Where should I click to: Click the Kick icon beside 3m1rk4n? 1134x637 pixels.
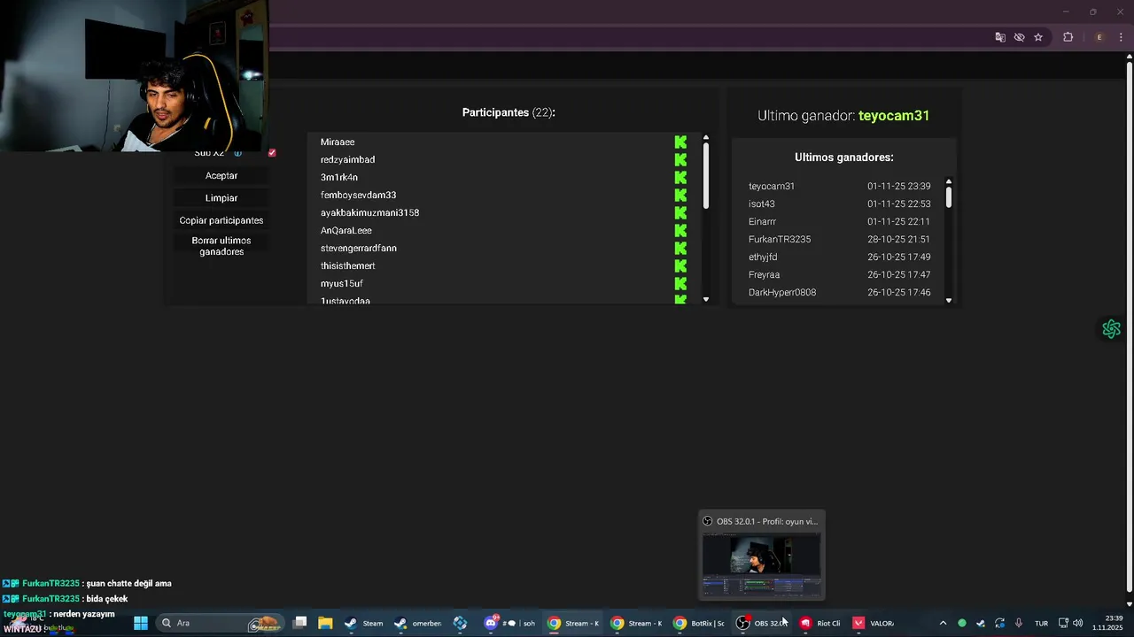click(680, 177)
